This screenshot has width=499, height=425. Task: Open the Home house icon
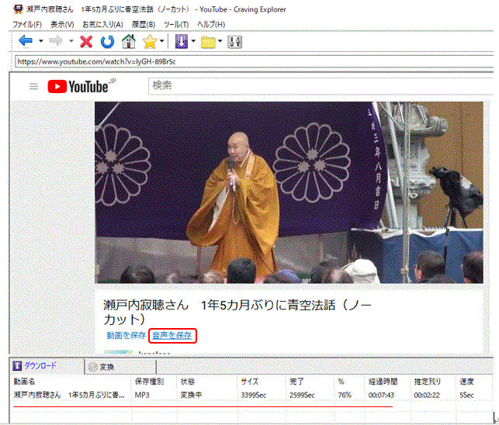point(129,41)
